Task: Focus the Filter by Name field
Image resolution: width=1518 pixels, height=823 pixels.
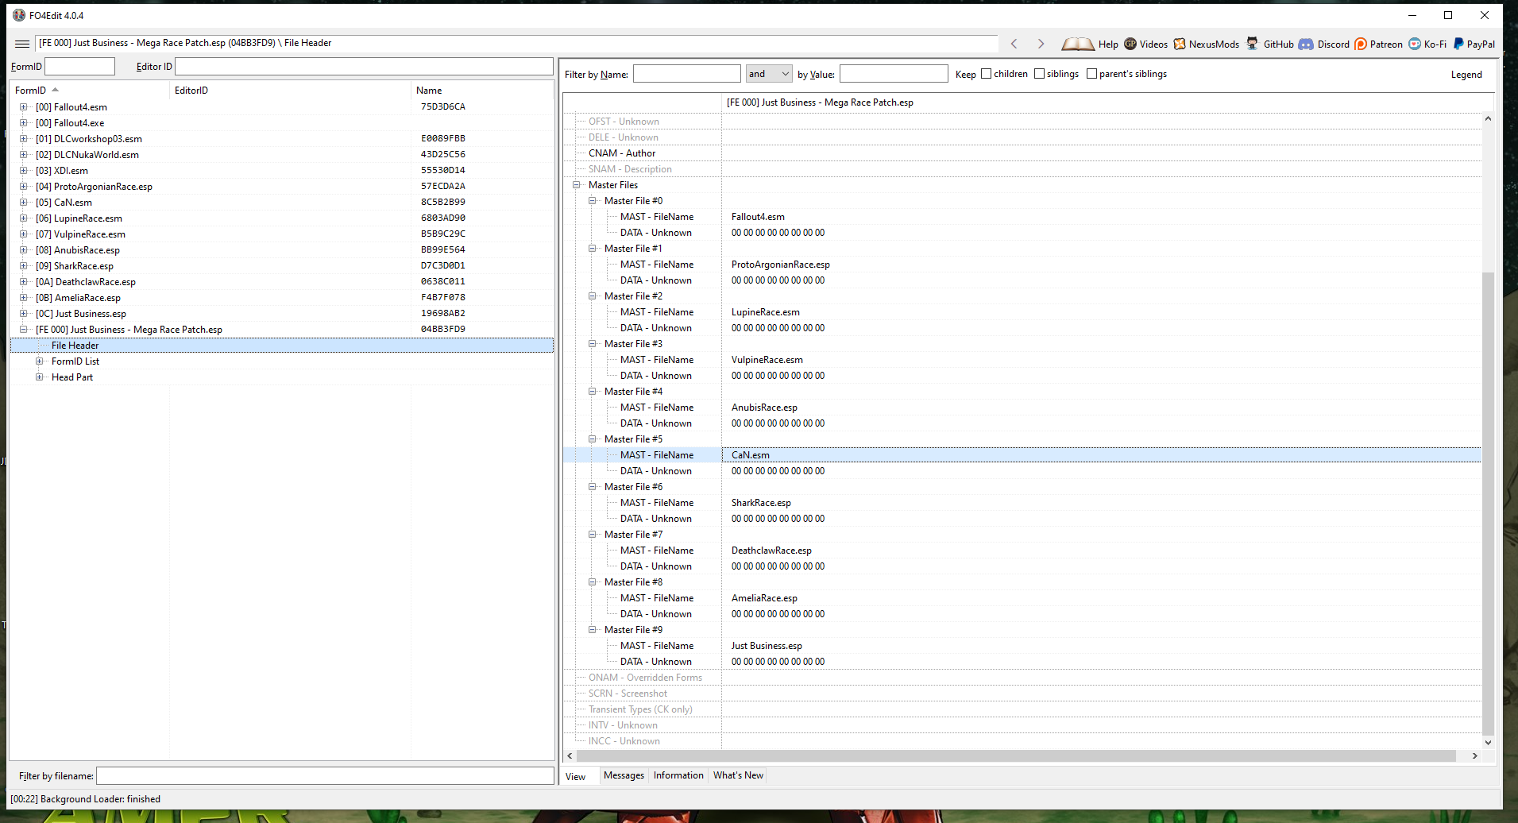Action: [687, 74]
